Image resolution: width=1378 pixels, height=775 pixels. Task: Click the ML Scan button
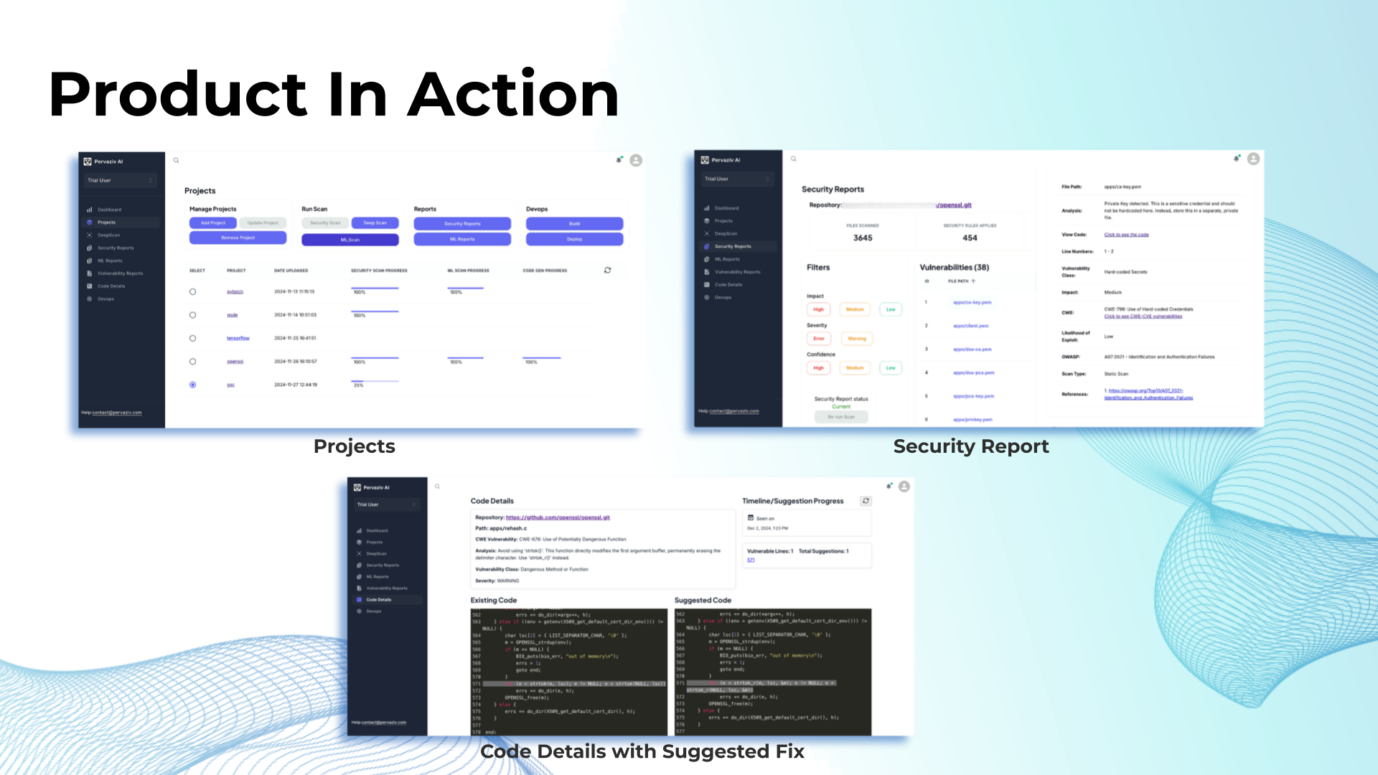coord(350,240)
